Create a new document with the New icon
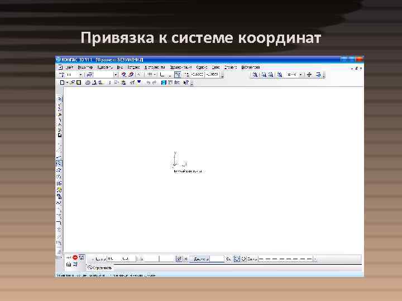The image size is (402, 301). [x=62, y=82]
